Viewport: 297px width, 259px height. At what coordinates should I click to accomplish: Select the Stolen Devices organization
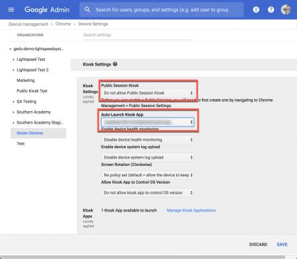tap(38, 133)
